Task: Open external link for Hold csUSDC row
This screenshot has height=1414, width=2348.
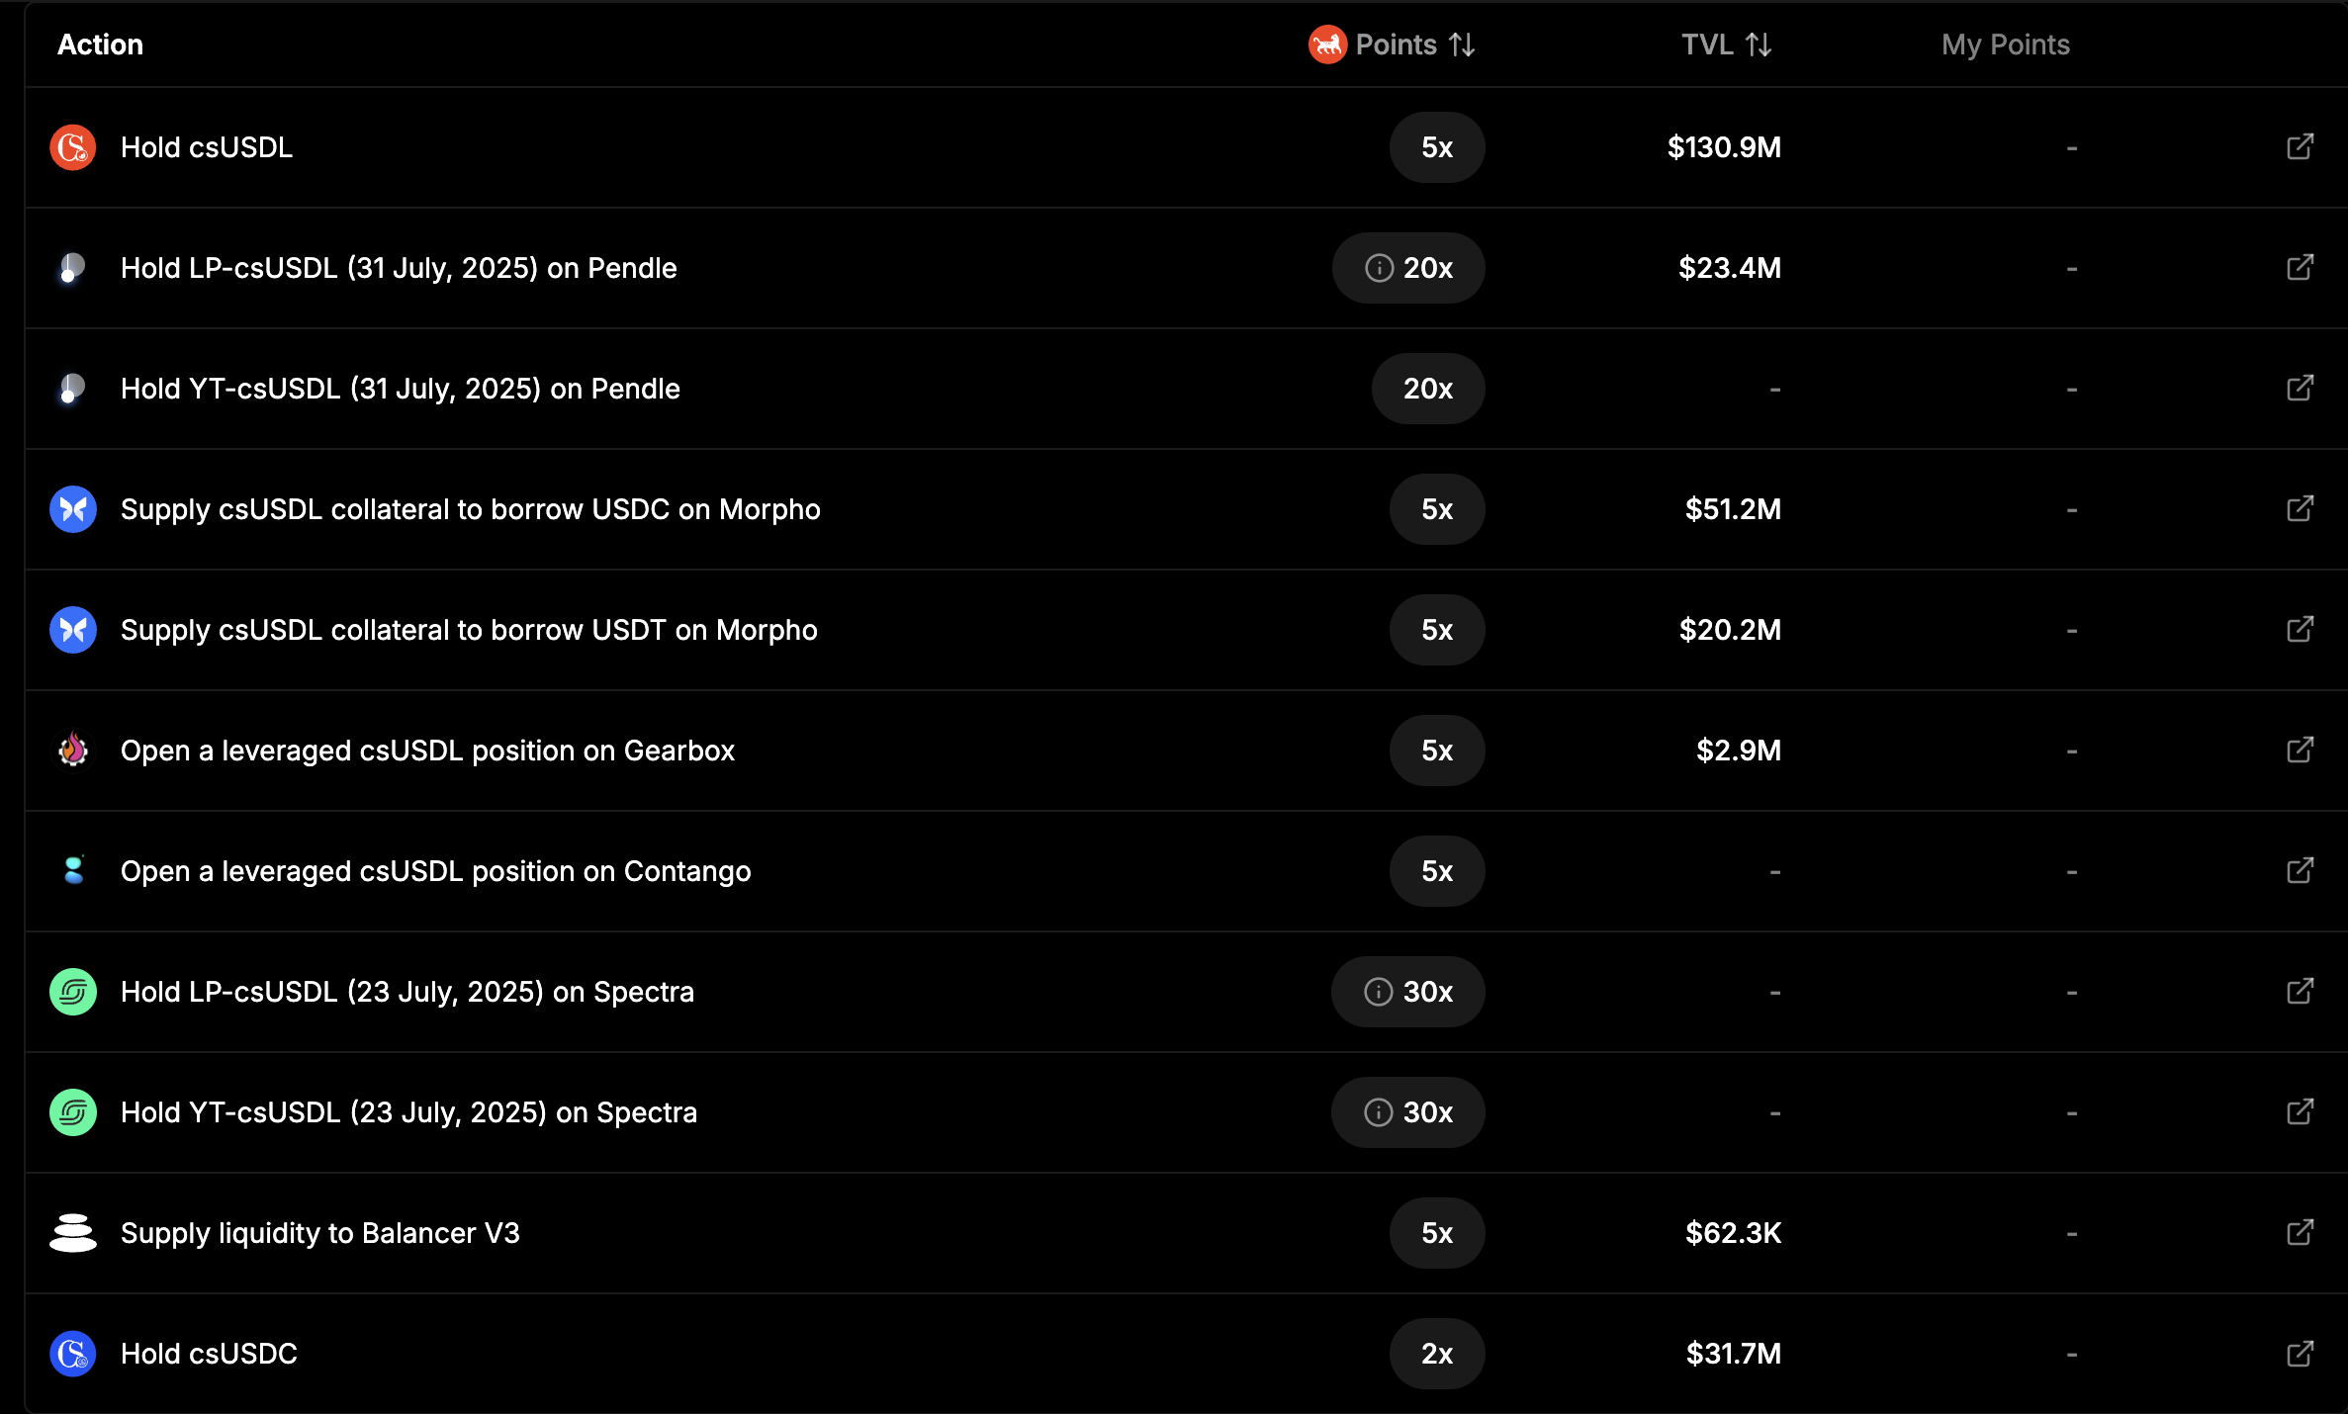Action: tap(2300, 1354)
